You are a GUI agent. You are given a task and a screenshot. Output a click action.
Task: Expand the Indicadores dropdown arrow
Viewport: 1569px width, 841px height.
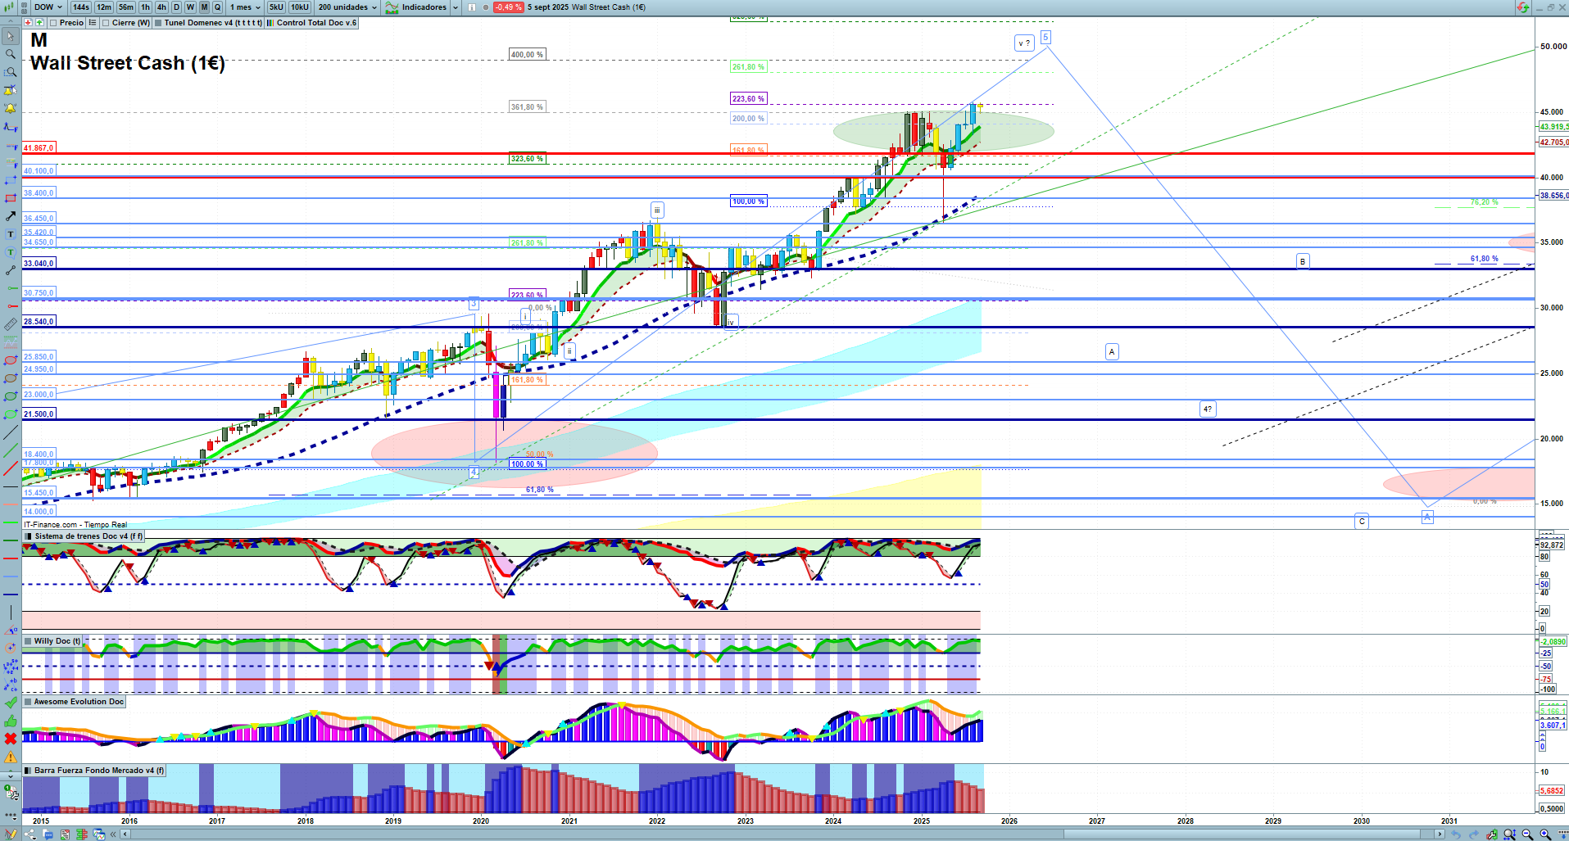[456, 7]
